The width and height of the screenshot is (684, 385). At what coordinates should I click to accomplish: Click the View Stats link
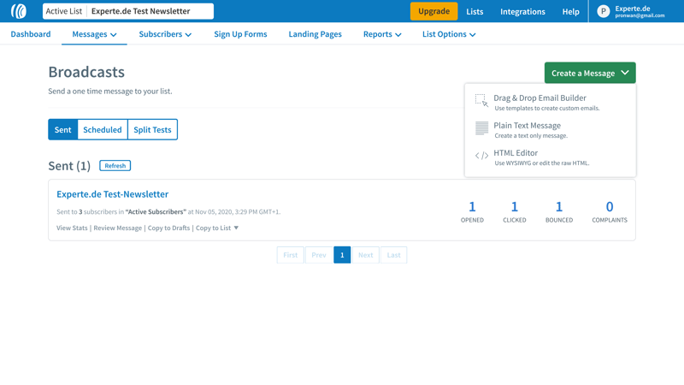click(x=72, y=228)
